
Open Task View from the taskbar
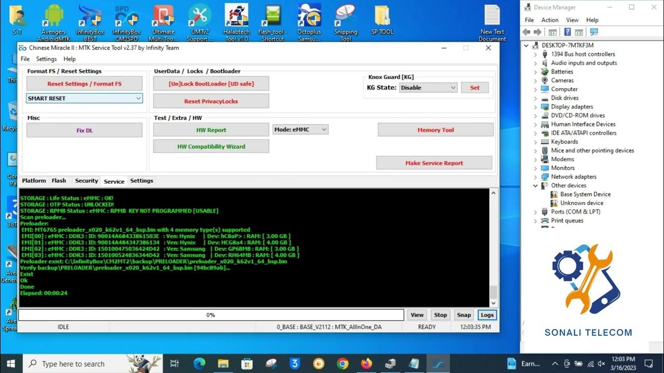(175, 363)
